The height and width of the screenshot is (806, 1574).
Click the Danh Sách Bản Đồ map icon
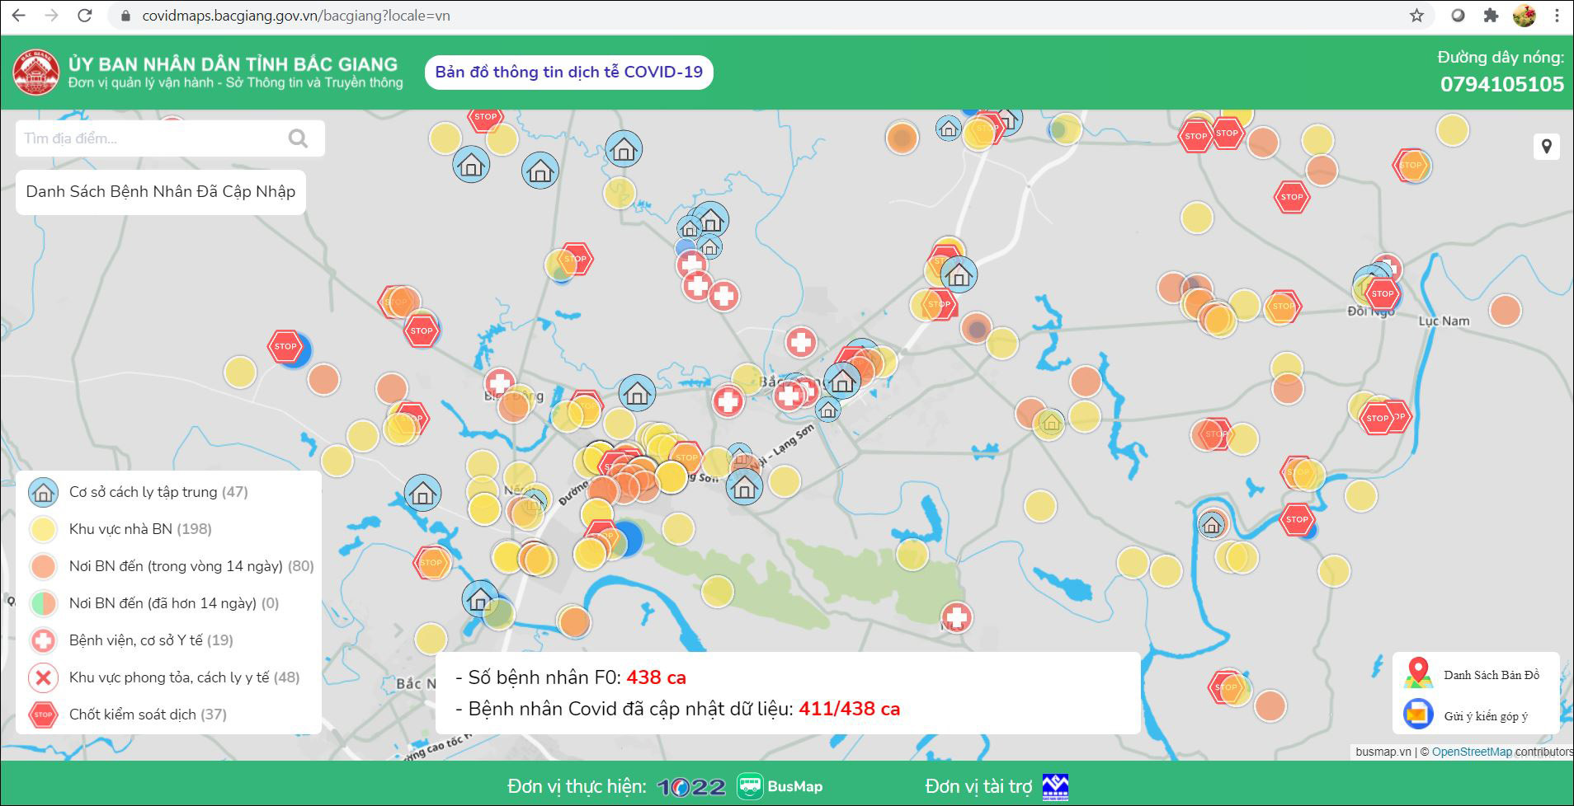click(1418, 674)
